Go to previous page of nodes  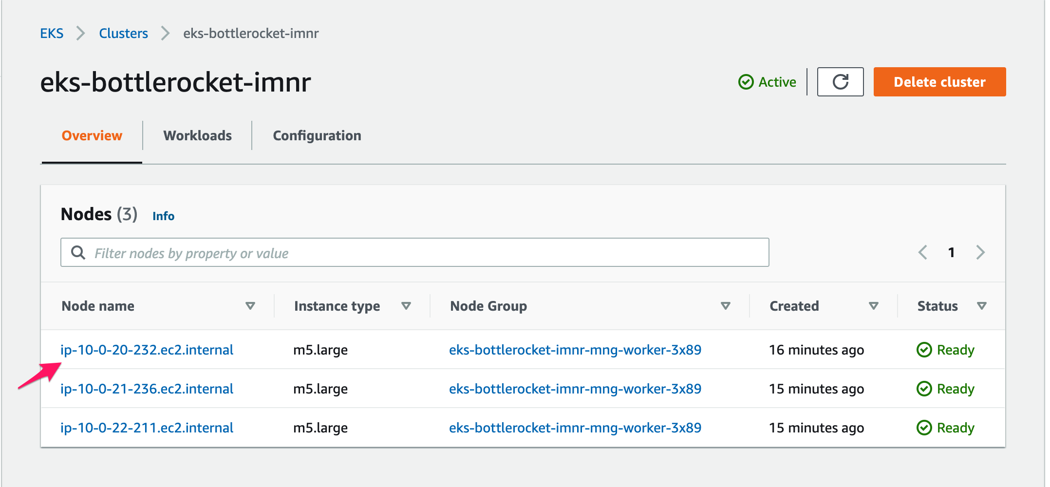[922, 252]
